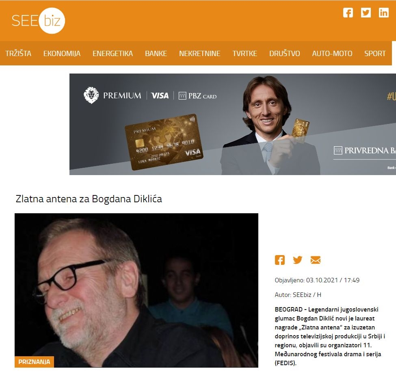The image size is (396, 379).
Task: Click the headline Zlatna antena za Bogdana Diklića
Action: (x=89, y=199)
